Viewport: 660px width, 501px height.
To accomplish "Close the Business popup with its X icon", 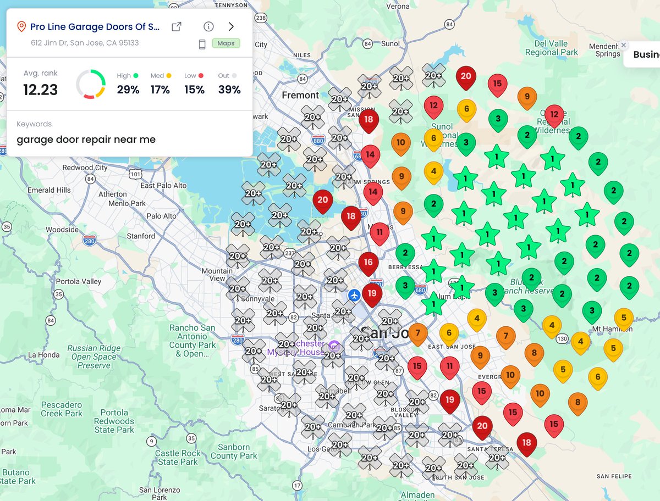I will click(623, 45).
